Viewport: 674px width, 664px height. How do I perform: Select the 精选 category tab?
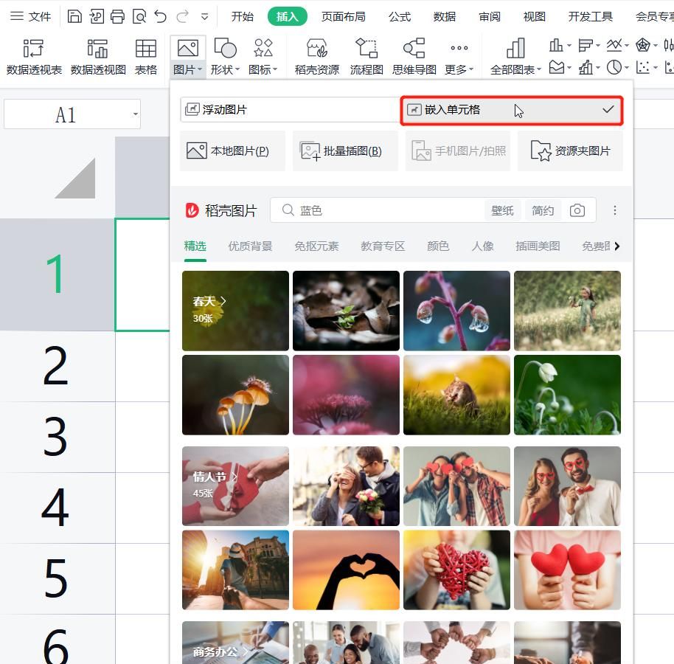(195, 246)
